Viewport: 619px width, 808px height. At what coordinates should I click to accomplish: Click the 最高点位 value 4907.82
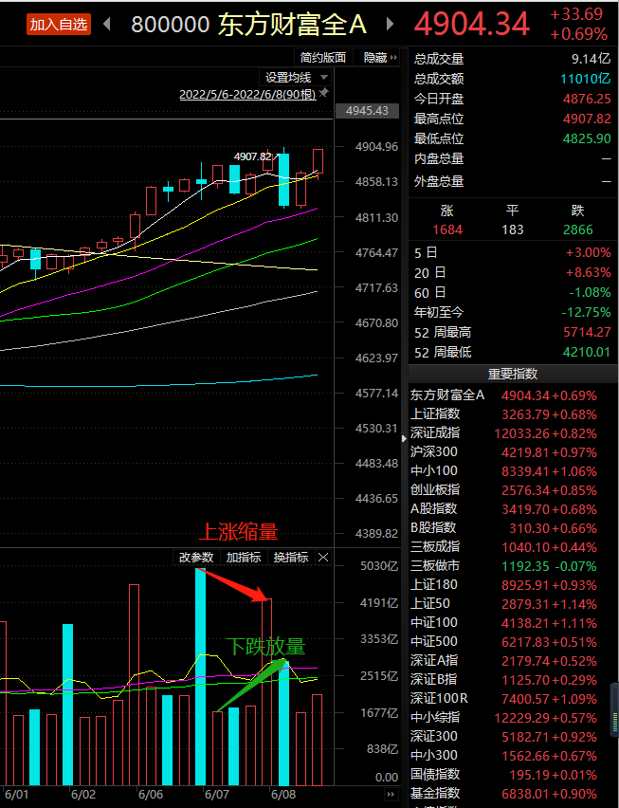pos(587,119)
